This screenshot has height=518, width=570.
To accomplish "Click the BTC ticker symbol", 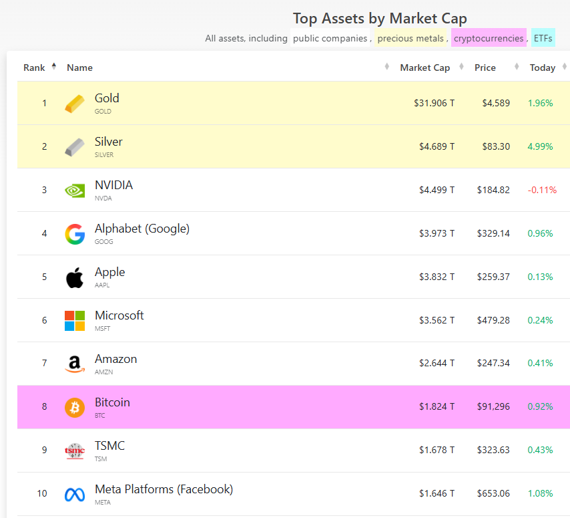I will pyautogui.click(x=100, y=415).
